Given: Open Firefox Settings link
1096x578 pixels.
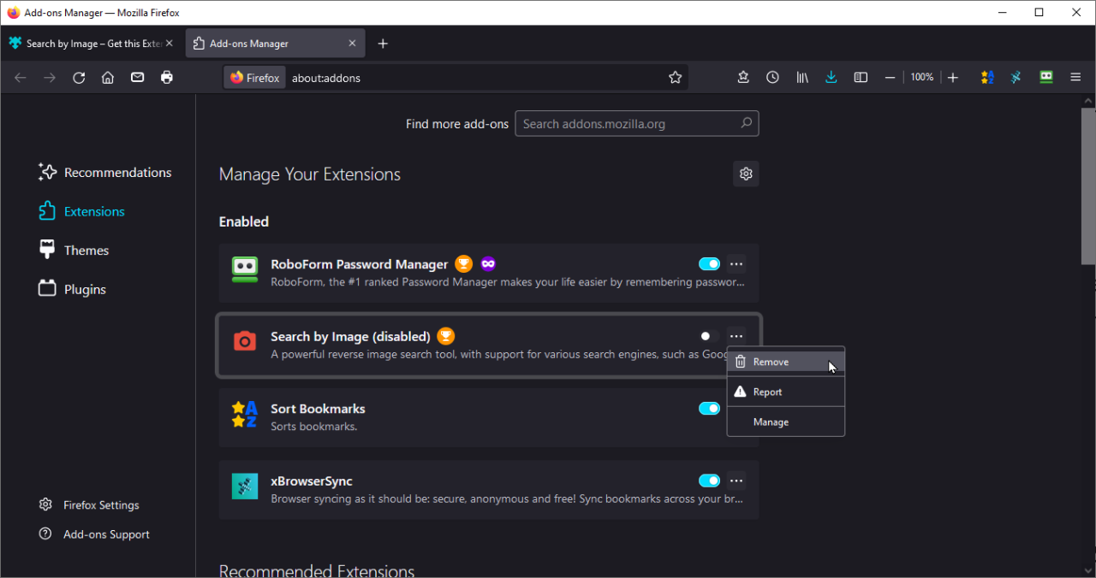Looking at the screenshot, I should (x=101, y=504).
